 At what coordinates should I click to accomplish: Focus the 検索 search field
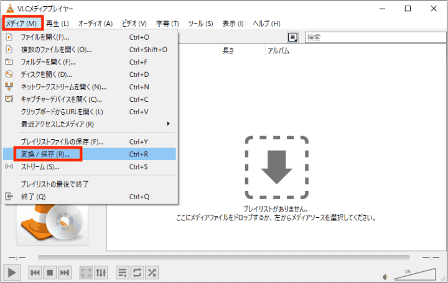pos(376,37)
